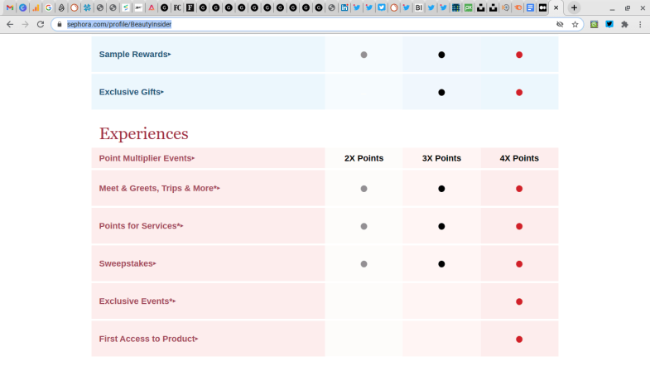
Task: Switch to the dark blue grid icon tab
Action: (456, 7)
